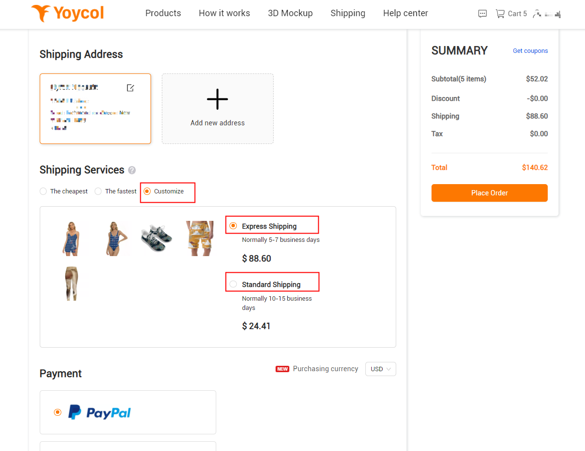Select the Standard Shipping radio button
The width and height of the screenshot is (585, 451).
point(233,284)
